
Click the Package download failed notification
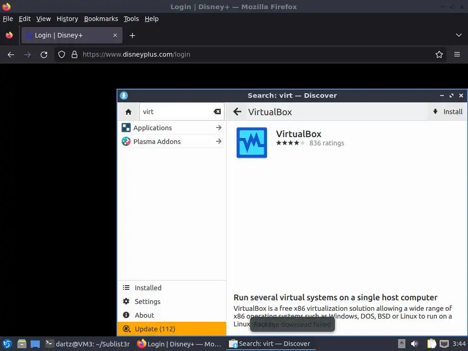(292, 324)
